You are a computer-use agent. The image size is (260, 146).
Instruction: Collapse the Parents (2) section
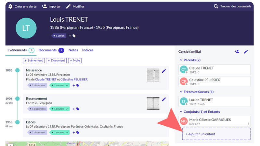[x=181, y=60]
